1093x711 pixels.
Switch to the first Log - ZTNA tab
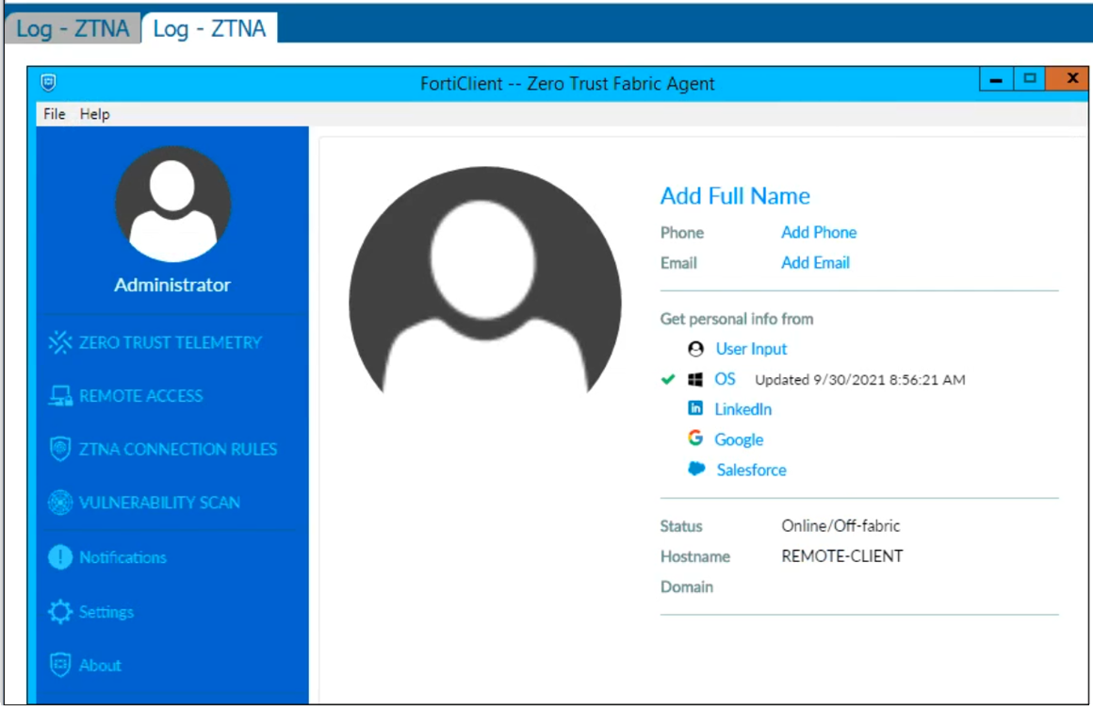click(73, 28)
